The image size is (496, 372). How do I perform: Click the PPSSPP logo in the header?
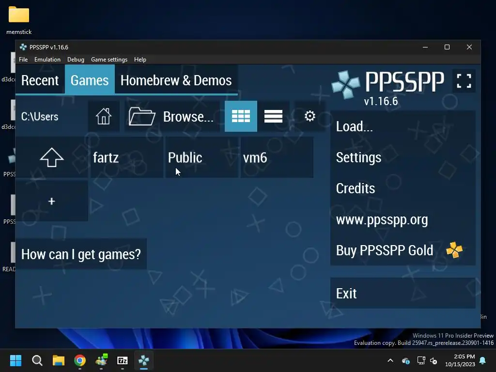pyautogui.click(x=388, y=85)
